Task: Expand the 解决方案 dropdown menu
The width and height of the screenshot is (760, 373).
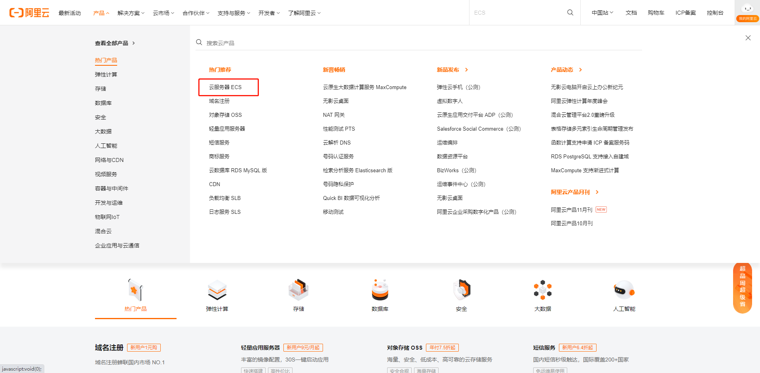Action: click(x=131, y=13)
